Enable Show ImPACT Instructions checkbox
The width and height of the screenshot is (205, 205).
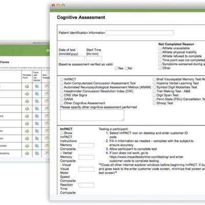pyautogui.click(x=61, y=133)
